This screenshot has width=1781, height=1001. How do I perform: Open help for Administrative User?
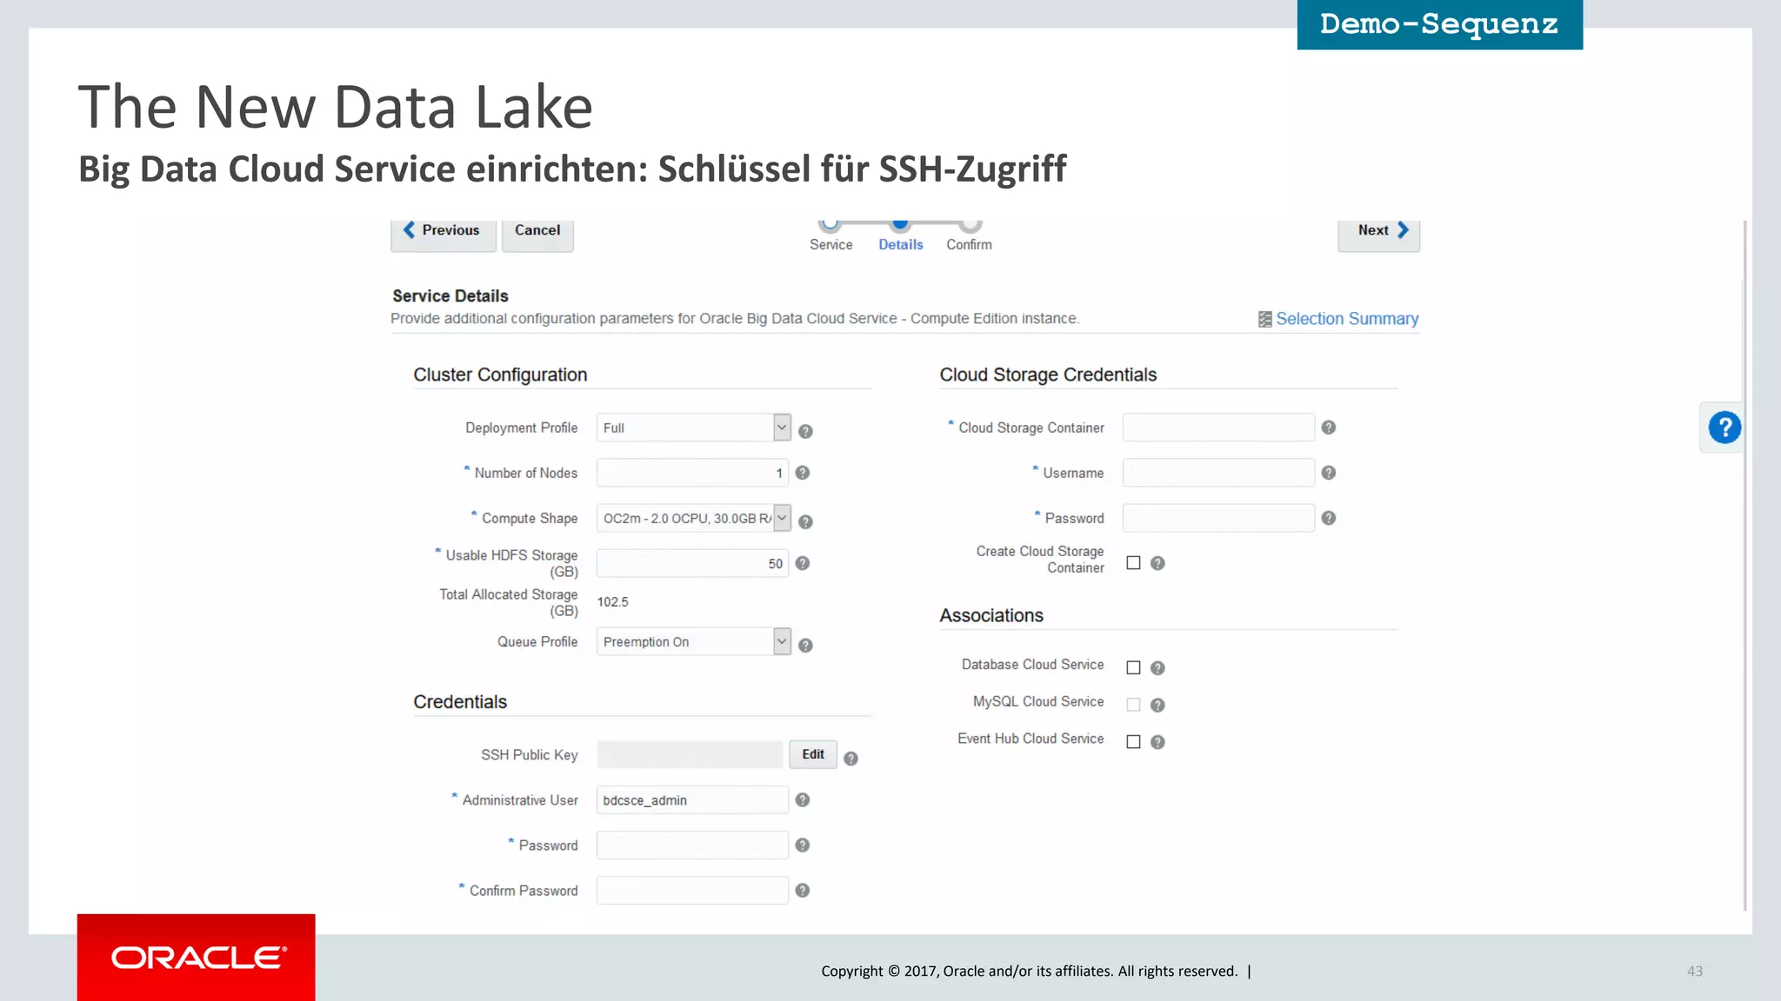point(803,799)
